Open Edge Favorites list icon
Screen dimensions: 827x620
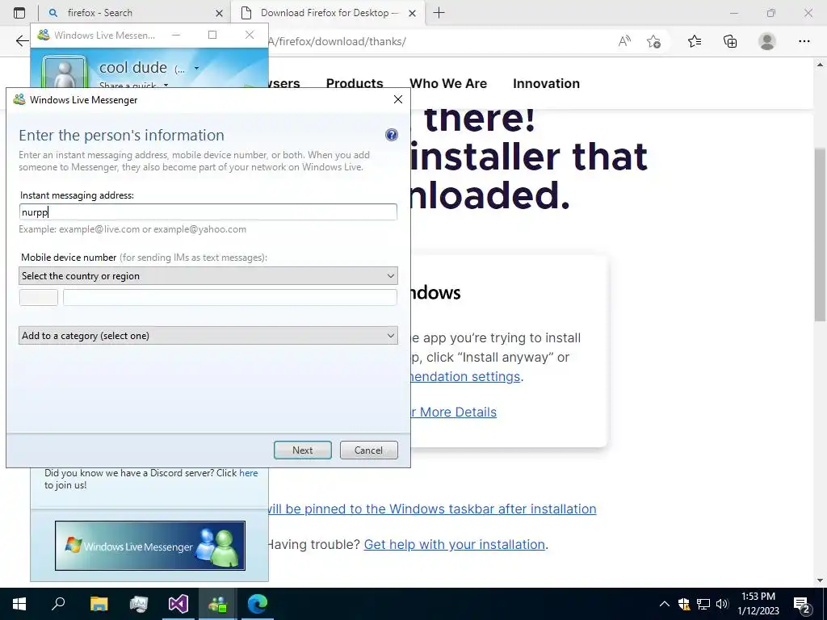click(x=695, y=41)
